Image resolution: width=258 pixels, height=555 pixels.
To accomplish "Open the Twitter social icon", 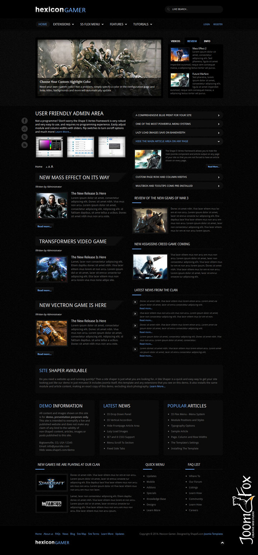I will 24,137.
